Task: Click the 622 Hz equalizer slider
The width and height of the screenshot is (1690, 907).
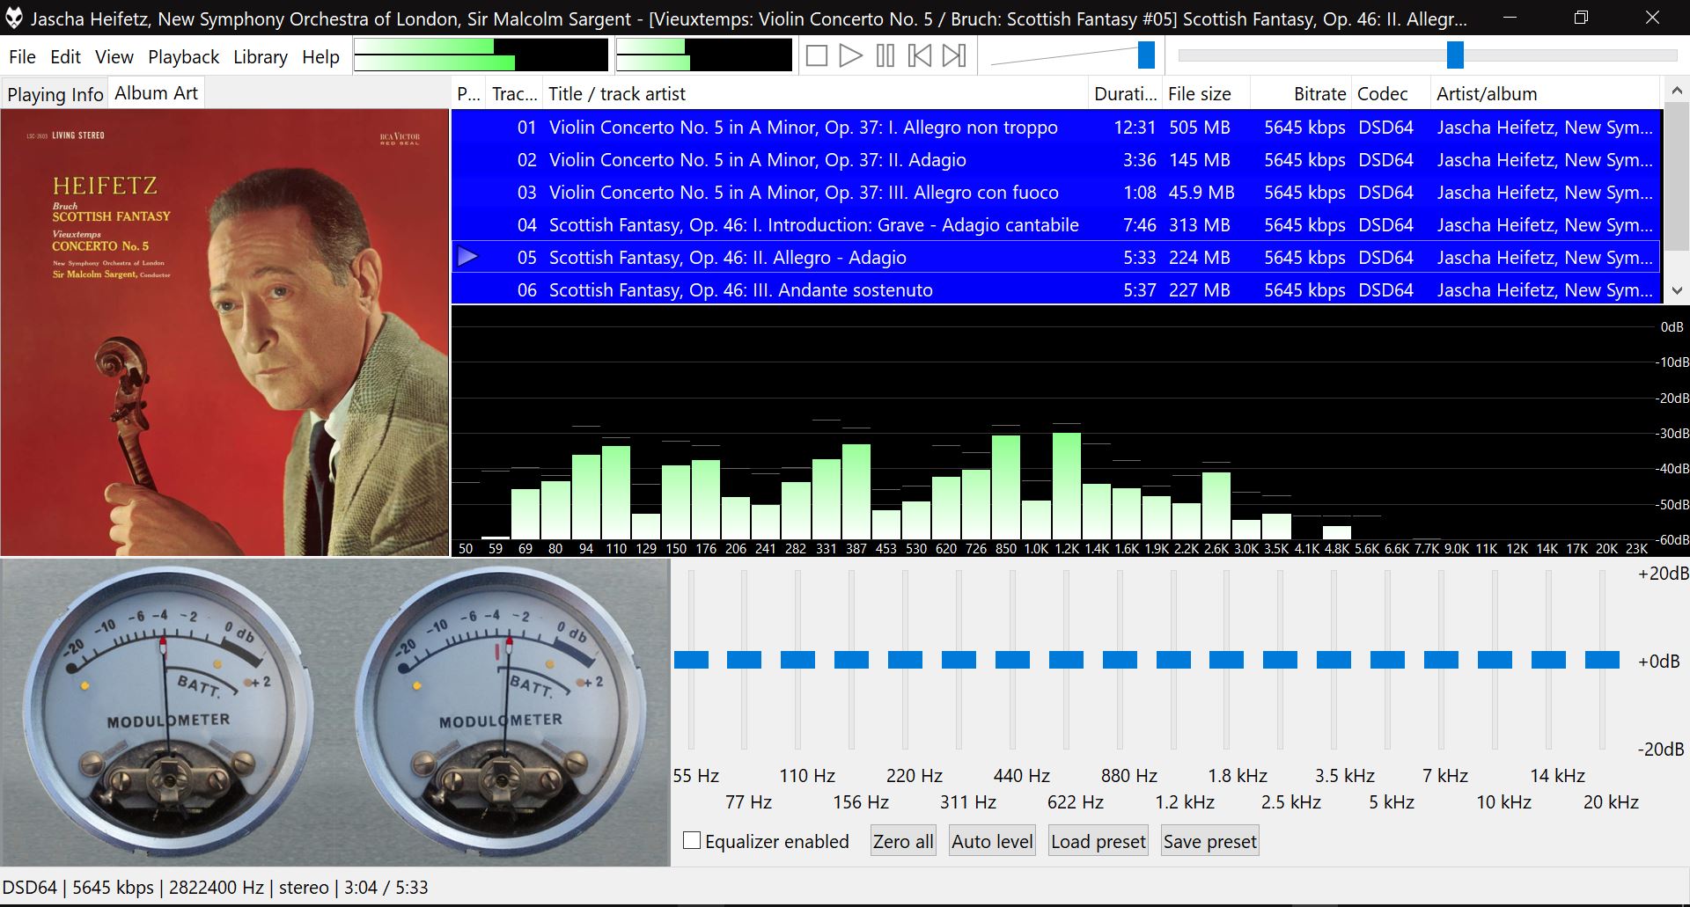Action: tap(1066, 660)
